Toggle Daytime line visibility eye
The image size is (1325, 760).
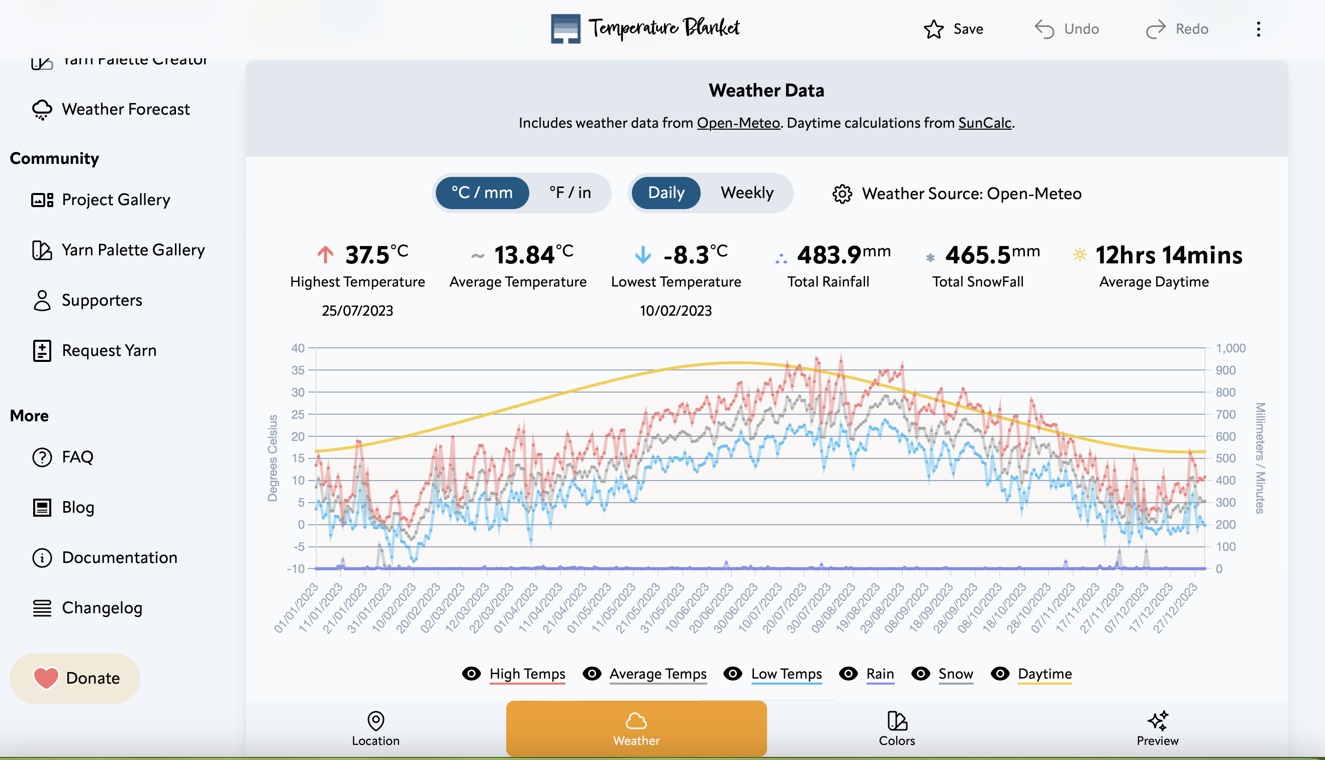pyautogui.click(x=1000, y=674)
